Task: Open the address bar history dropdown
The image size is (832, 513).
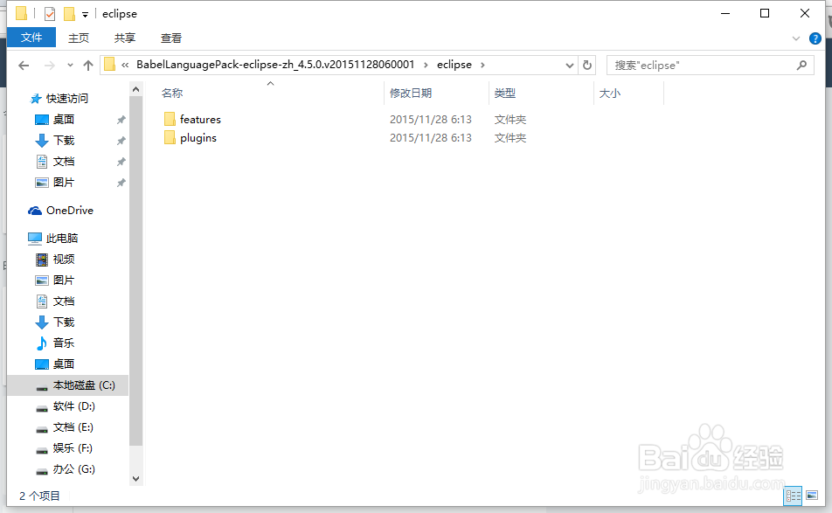Action: (569, 65)
